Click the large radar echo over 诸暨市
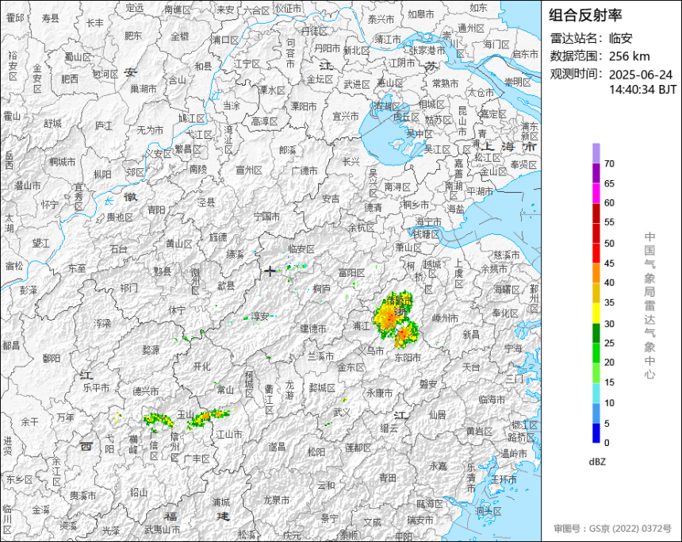682x542 pixels. pos(392,314)
